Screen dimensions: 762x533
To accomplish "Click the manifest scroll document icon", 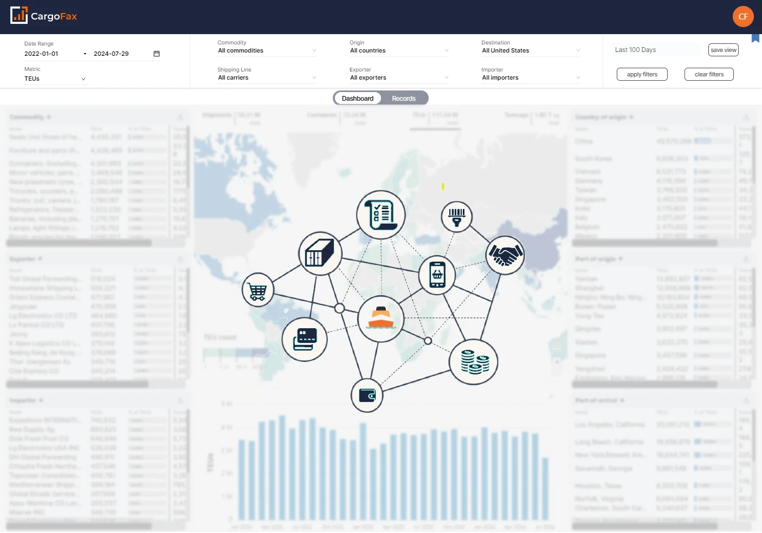I will [x=380, y=214].
